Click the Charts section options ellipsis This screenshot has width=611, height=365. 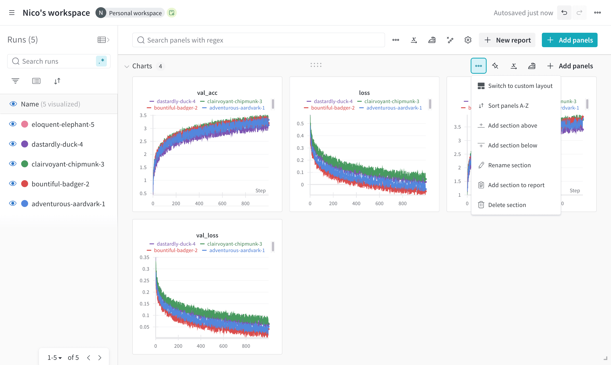click(x=478, y=66)
